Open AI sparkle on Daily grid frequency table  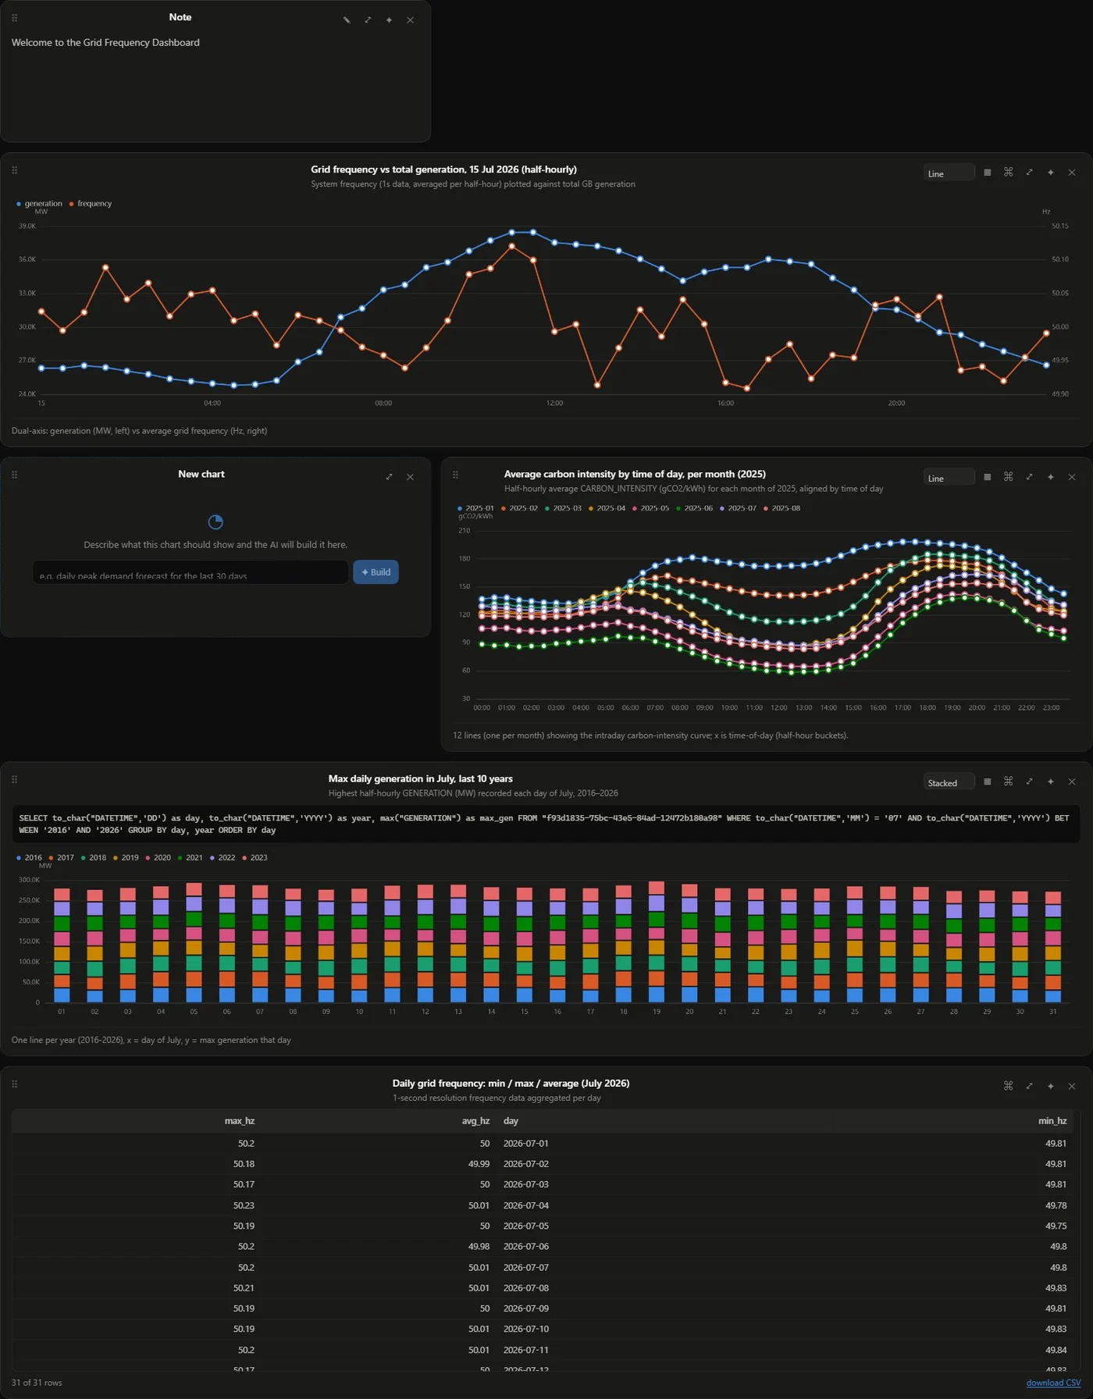(1051, 1086)
